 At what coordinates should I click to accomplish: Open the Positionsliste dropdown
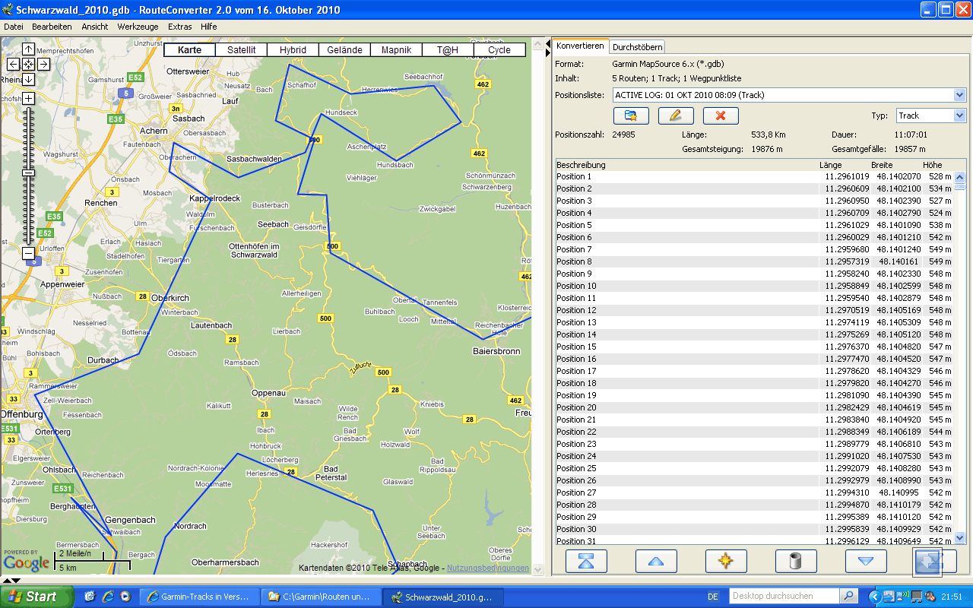point(959,95)
